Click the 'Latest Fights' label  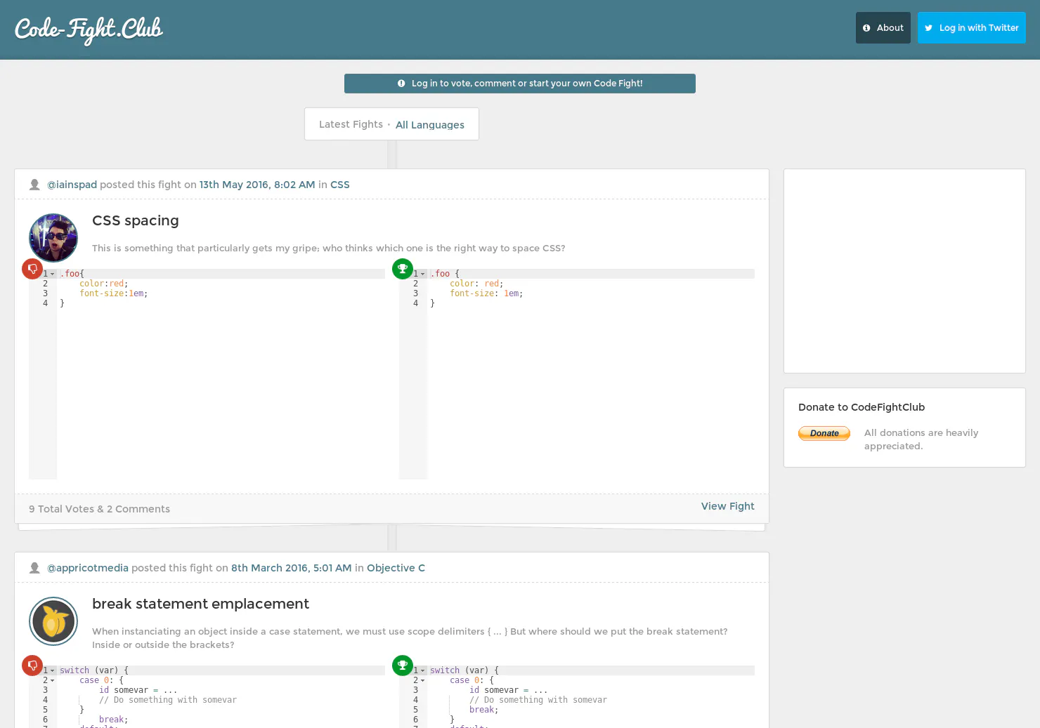(351, 124)
